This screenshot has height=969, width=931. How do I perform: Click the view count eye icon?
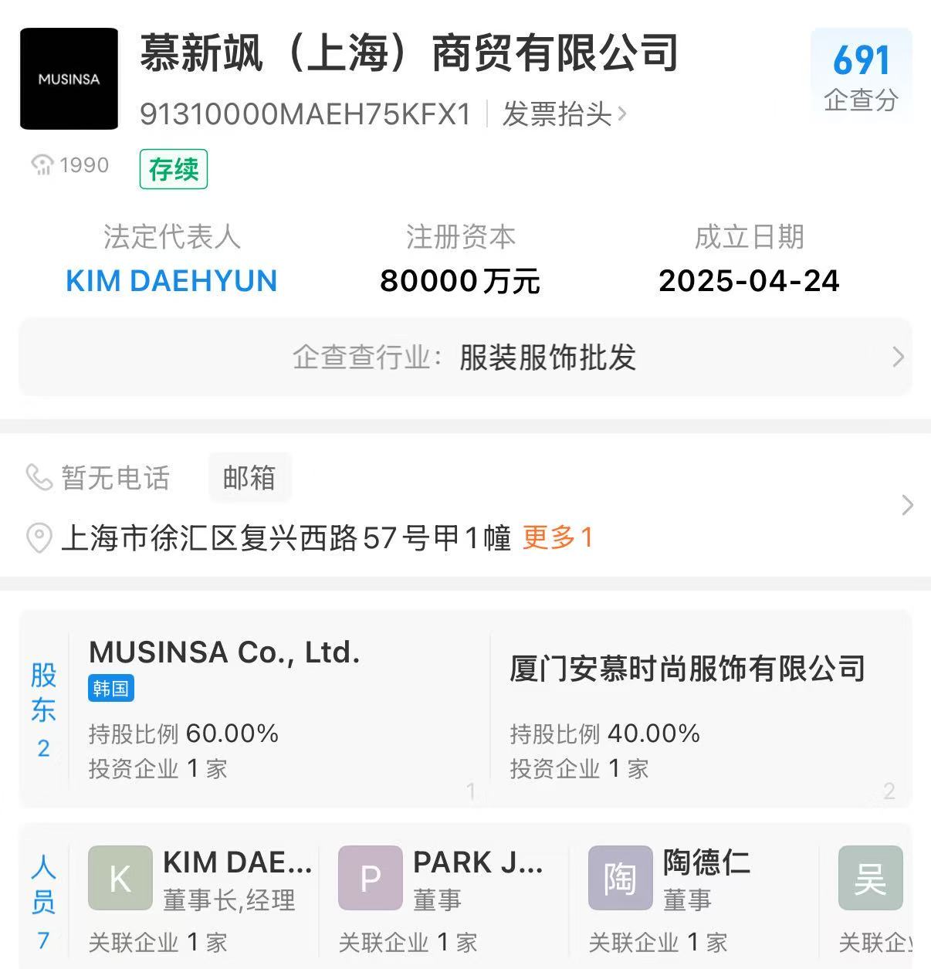coord(42,164)
